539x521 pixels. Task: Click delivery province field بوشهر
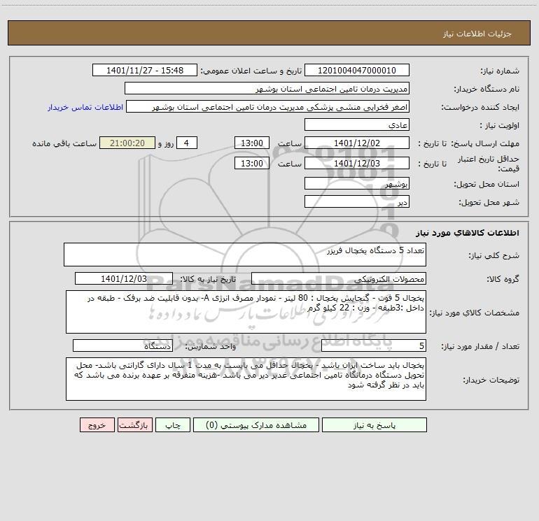click(x=357, y=183)
